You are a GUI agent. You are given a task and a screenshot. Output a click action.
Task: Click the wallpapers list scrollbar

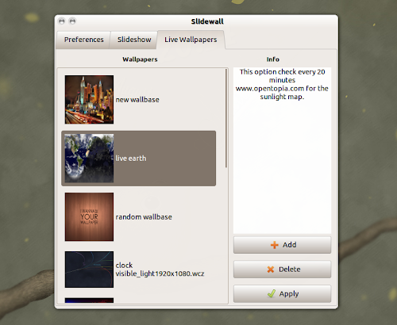point(226,118)
